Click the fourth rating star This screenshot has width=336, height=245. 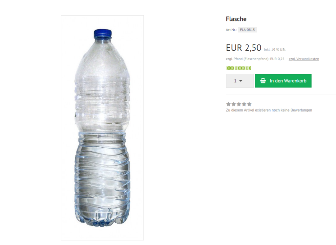coord(244,104)
